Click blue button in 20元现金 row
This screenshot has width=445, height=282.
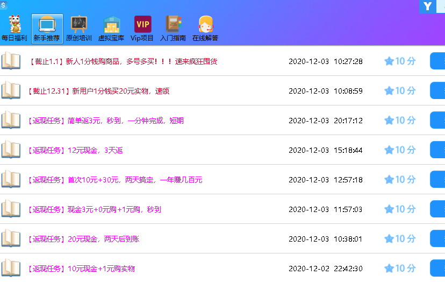click(437, 238)
